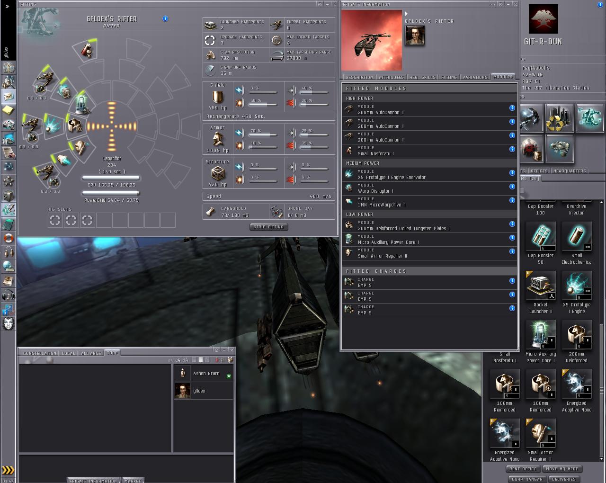Switch chat to the Local channel tab
Screen dimensions: 606x483
(69, 353)
